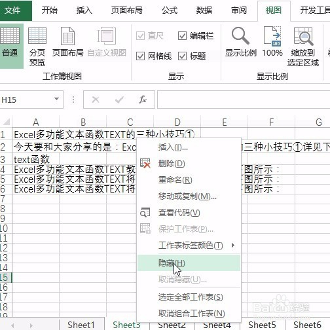Select row 15 header

pos(6,278)
